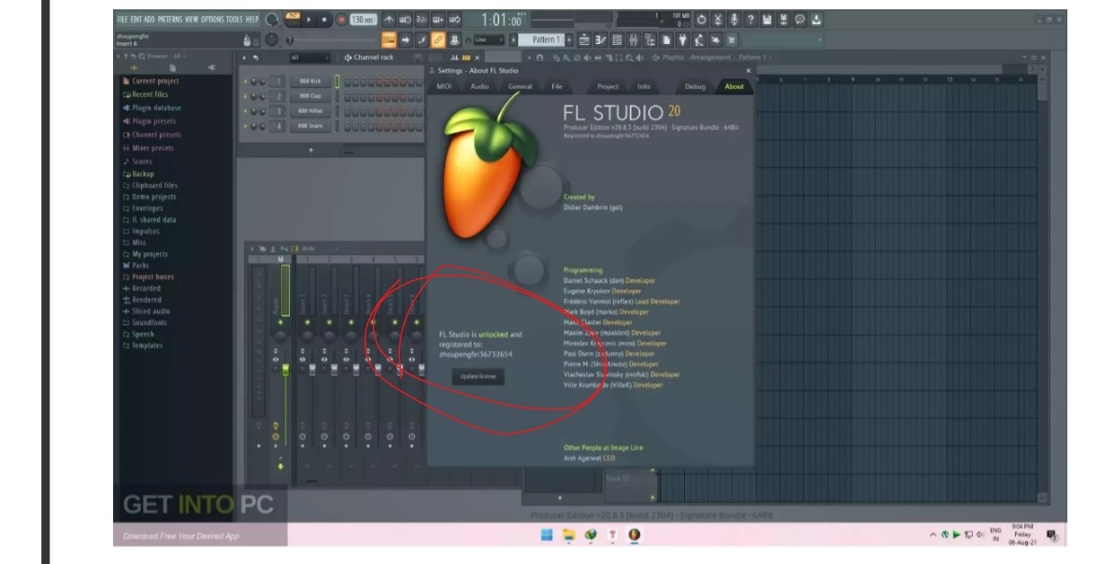The width and height of the screenshot is (1113, 564).
Task: Open the 'All' channel filter dropdown
Action: click(x=308, y=58)
